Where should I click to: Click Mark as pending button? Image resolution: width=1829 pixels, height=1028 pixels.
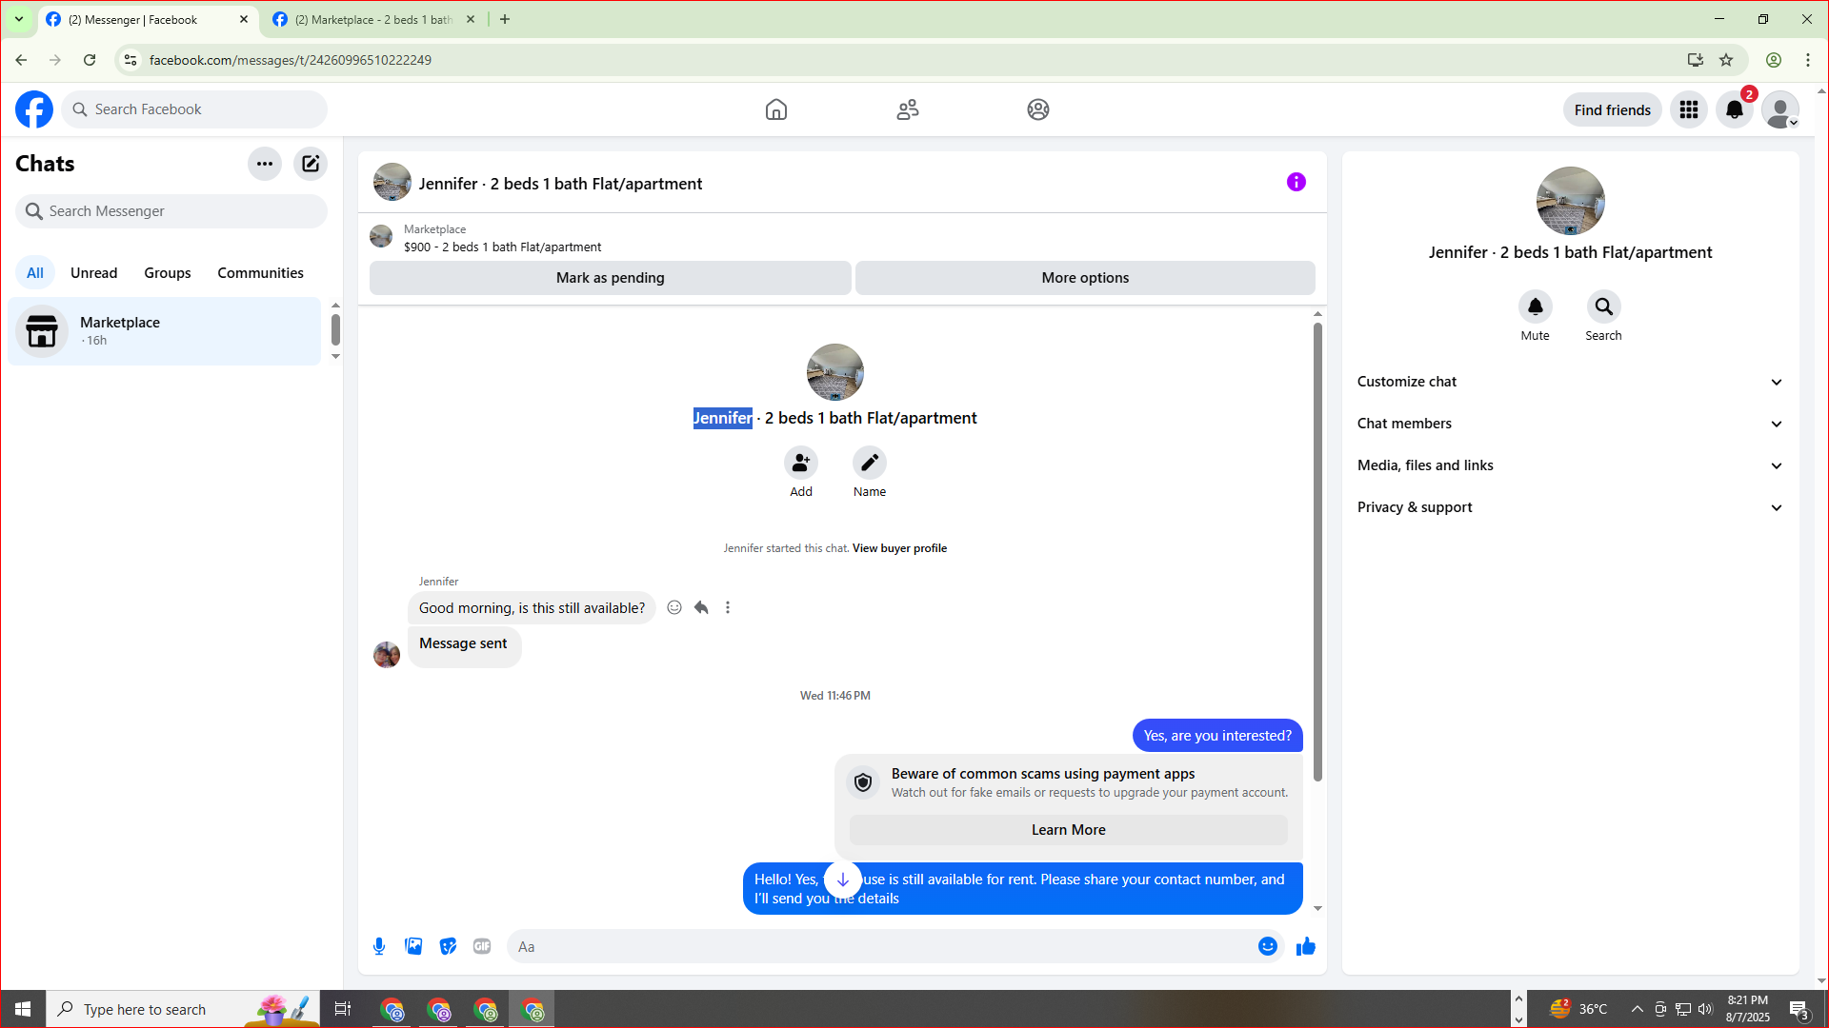click(x=611, y=278)
